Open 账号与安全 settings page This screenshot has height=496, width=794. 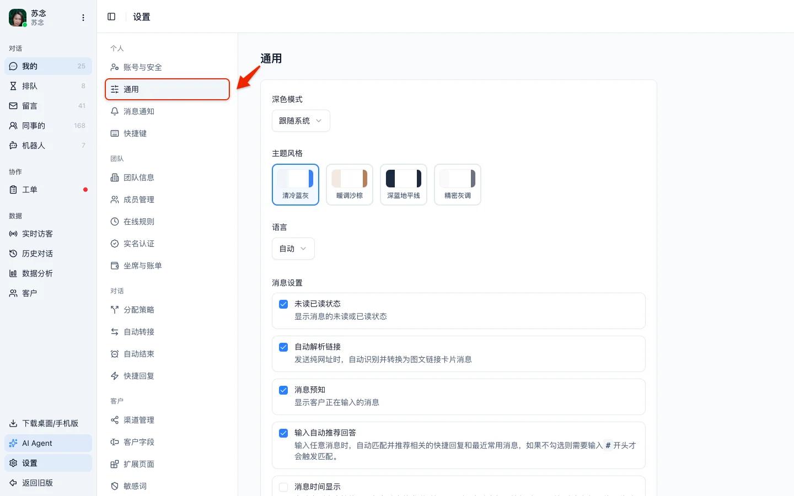167,67
